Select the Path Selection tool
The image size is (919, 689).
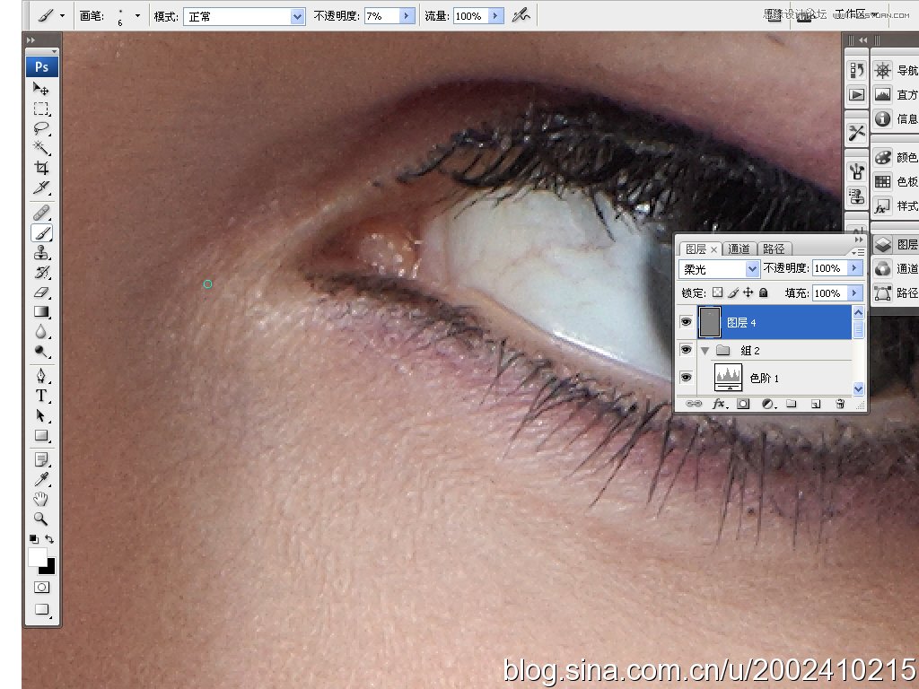point(41,415)
